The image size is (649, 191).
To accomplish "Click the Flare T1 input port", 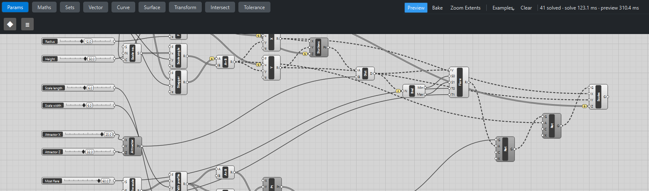I will (450, 95).
